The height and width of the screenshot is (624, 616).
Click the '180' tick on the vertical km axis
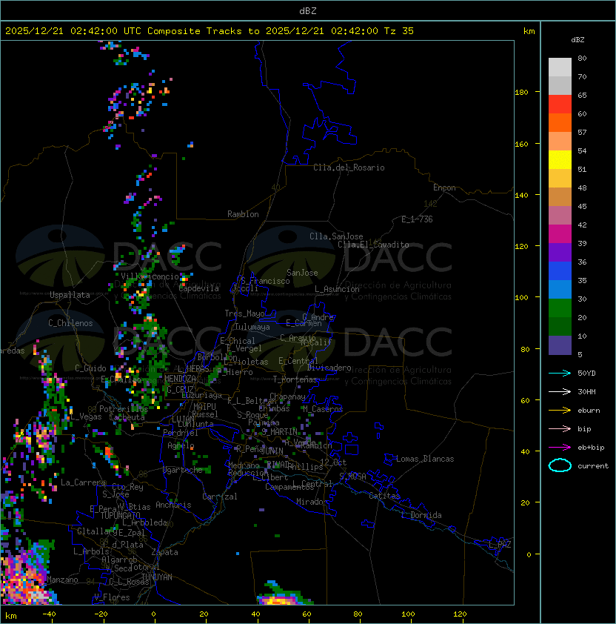521,93
